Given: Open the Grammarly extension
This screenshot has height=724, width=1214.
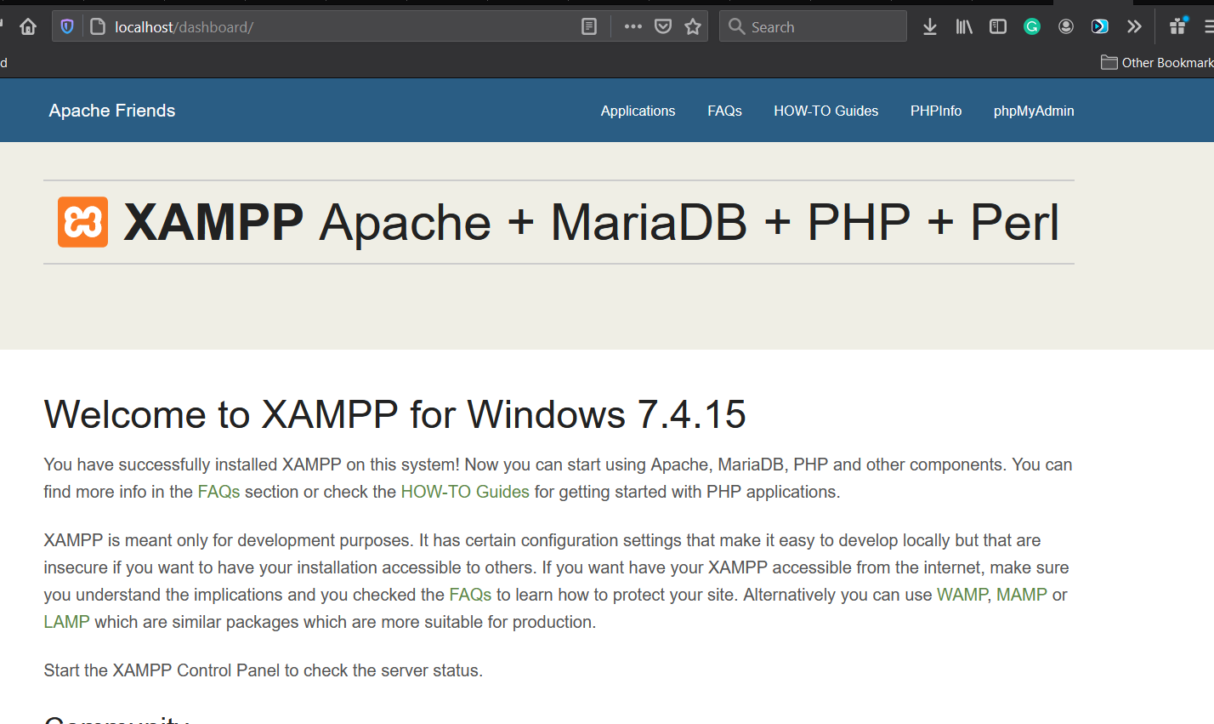Looking at the screenshot, I should coord(1032,26).
